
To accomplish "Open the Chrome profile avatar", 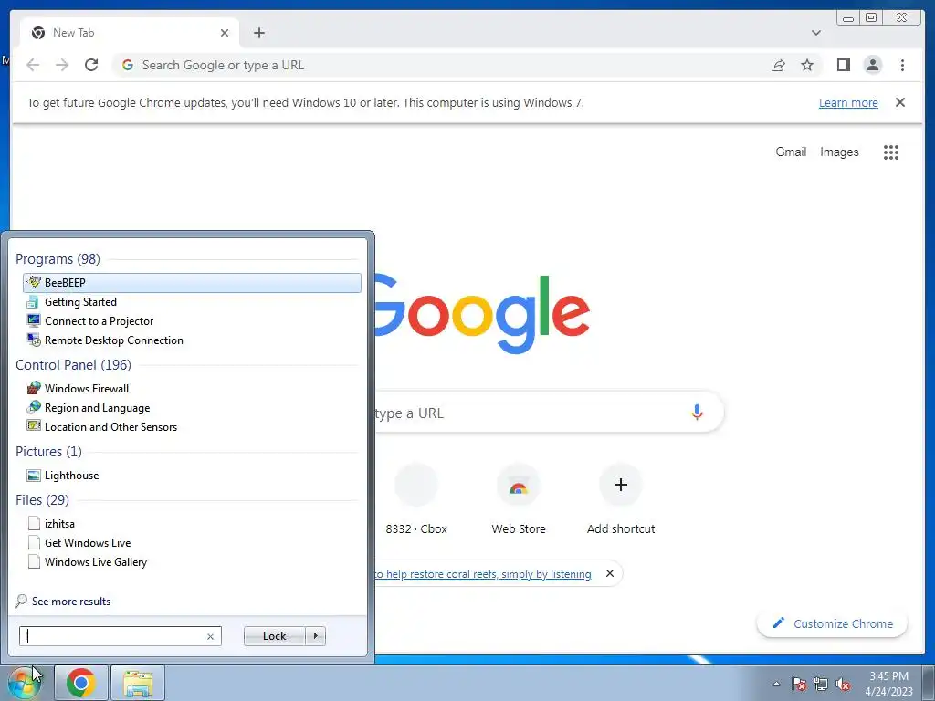I will [873, 65].
